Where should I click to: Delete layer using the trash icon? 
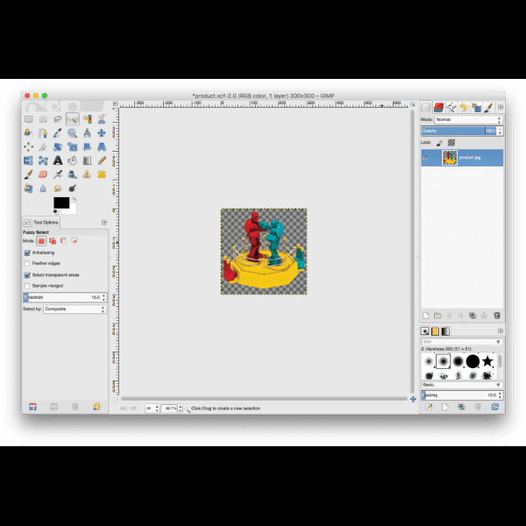click(496, 315)
